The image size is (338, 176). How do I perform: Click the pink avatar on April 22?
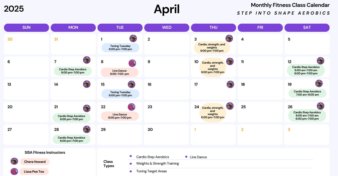131,107
